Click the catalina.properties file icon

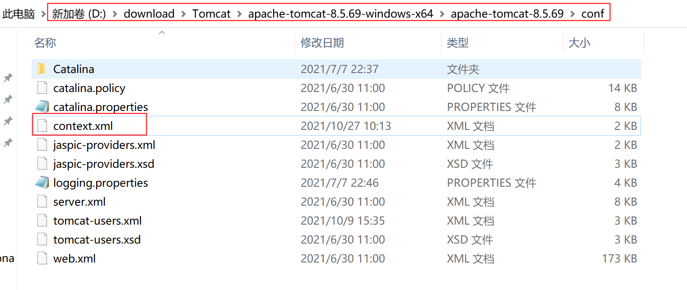(x=42, y=107)
